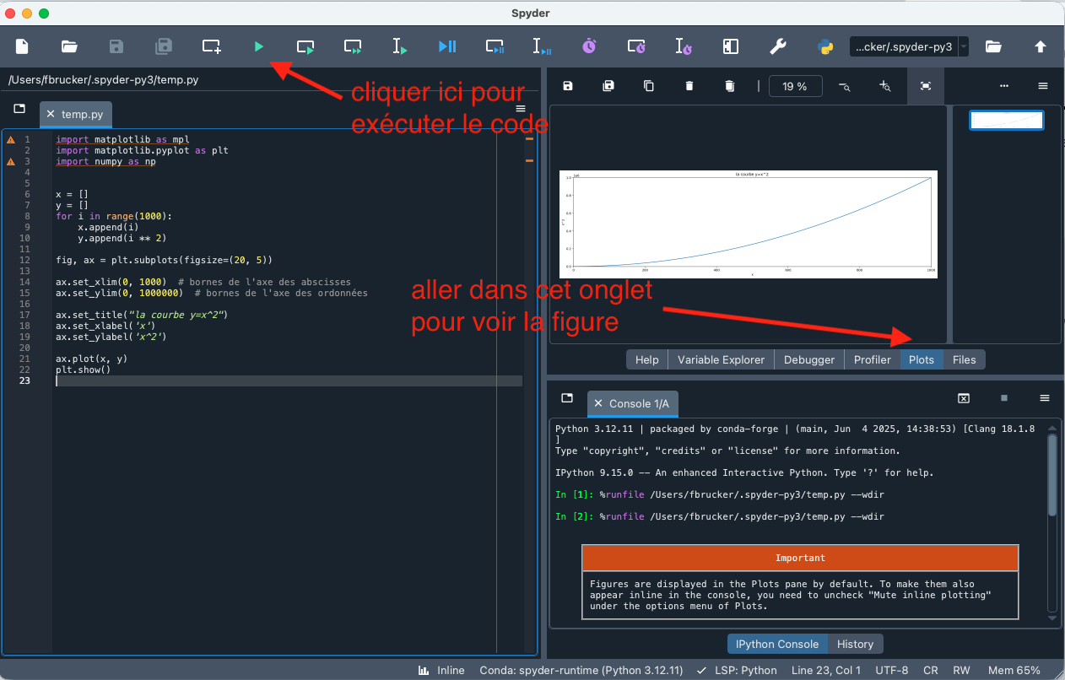This screenshot has height=680, width=1065.
Task: Zoom in on the plot
Action: pos(884,86)
